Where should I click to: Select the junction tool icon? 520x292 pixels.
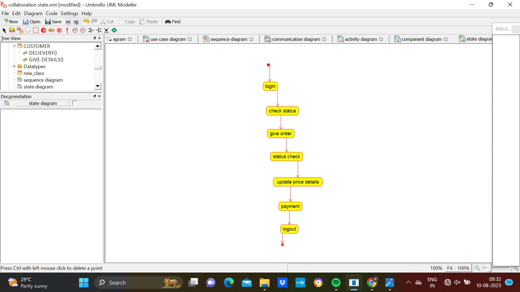(x=106, y=30)
